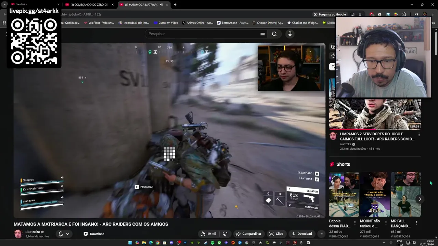The height and width of the screenshot is (246, 438).
Task: Open the three-dot more actions menu under video
Action: (x=321, y=234)
